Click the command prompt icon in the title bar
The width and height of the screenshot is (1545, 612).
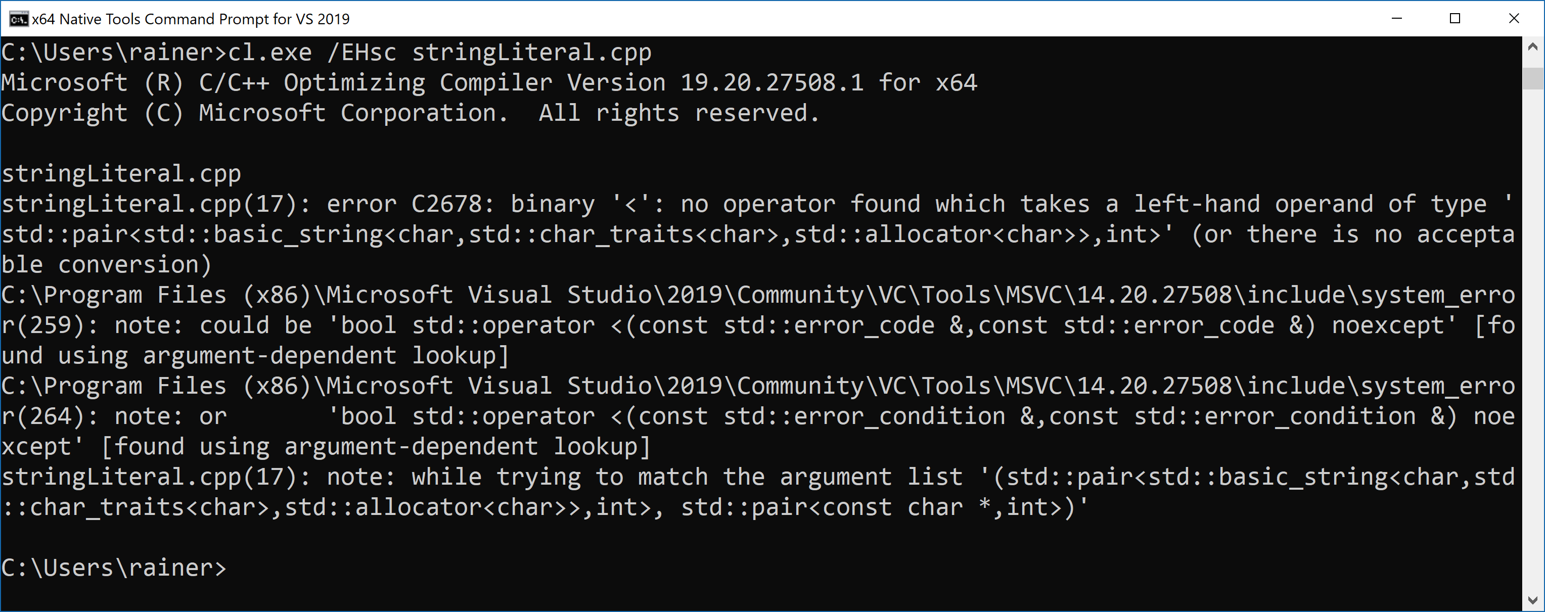pos(18,19)
